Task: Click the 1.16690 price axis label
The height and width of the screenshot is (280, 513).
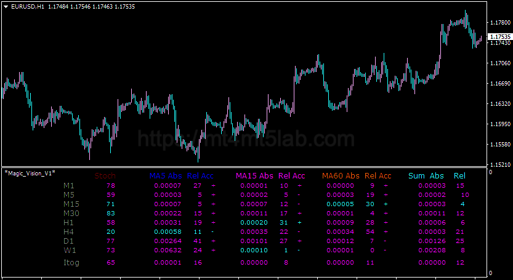Action: [500, 84]
